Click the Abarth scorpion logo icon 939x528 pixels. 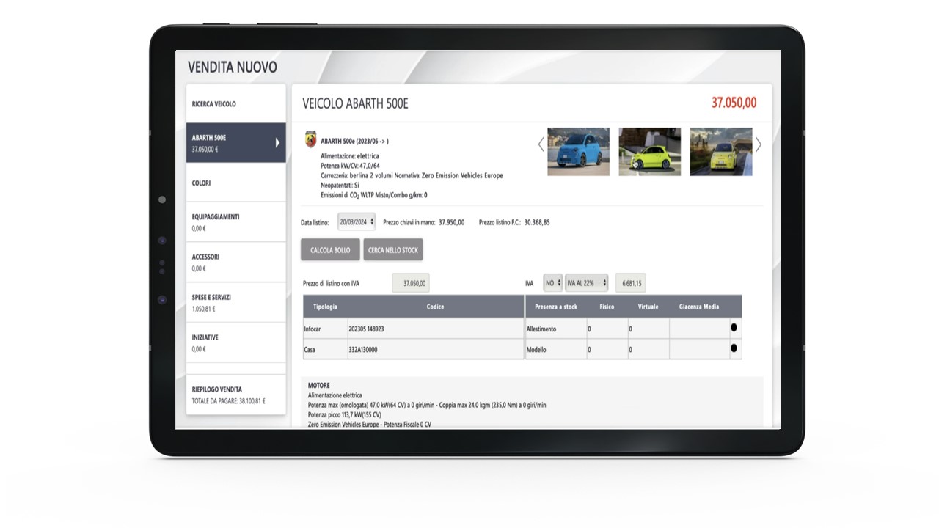[311, 139]
